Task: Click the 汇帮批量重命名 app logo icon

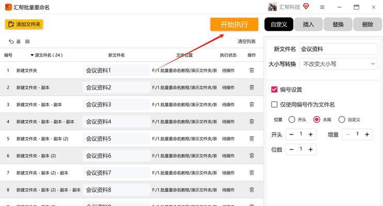Action: (8, 7)
